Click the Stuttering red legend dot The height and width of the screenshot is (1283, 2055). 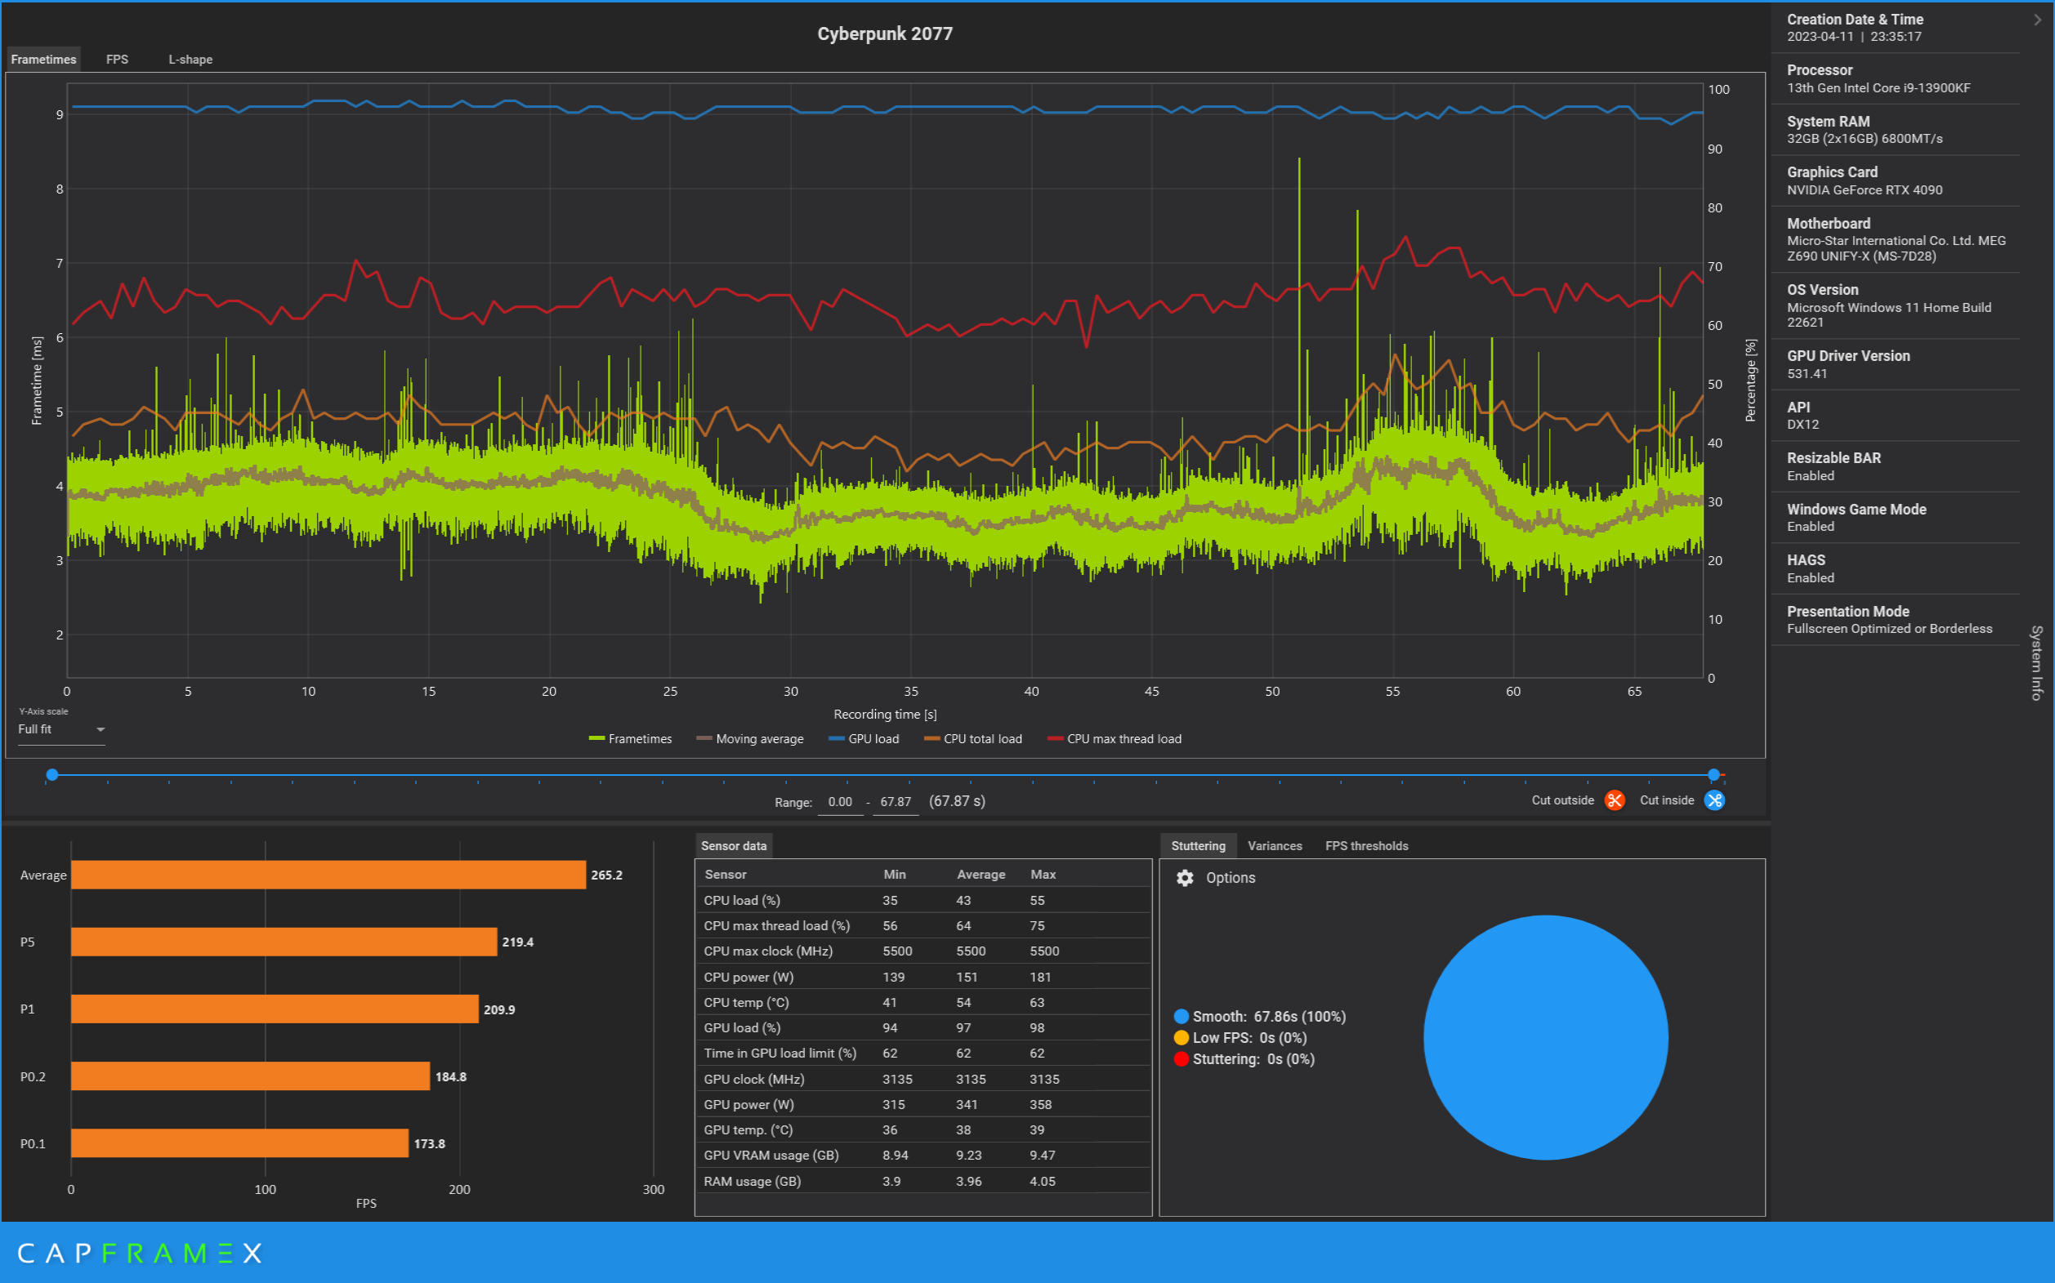pos(1181,1059)
